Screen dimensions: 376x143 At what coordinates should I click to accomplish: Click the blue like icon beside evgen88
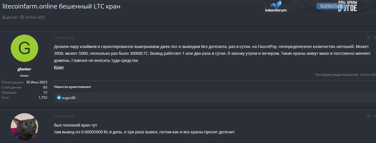[59, 98]
